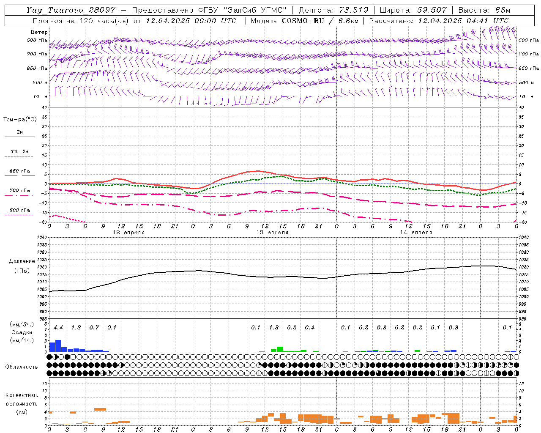Click the 'Осадки' precipitation label
Screen dimensions: 541x433
22,333
